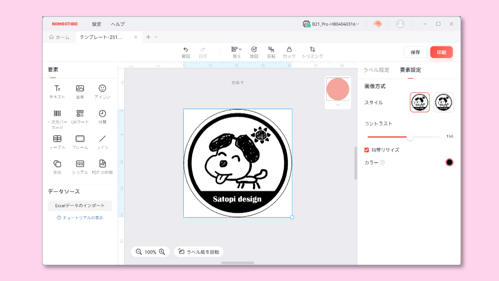
Task: Expand the chevron below label preview
Action: click(337, 105)
